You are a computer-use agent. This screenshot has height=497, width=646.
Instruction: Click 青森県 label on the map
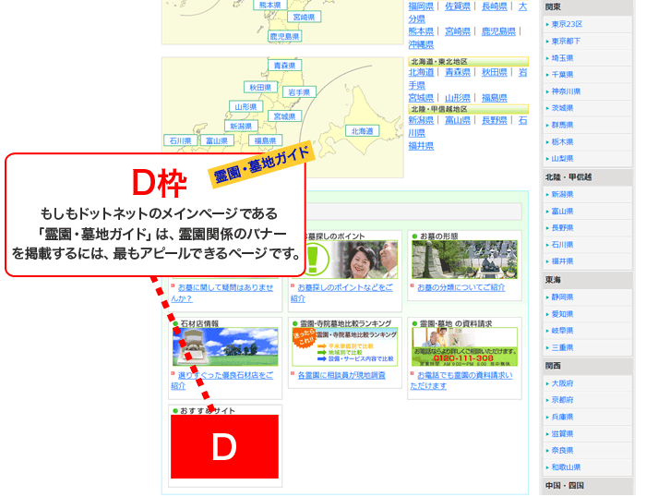pos(284,66)
